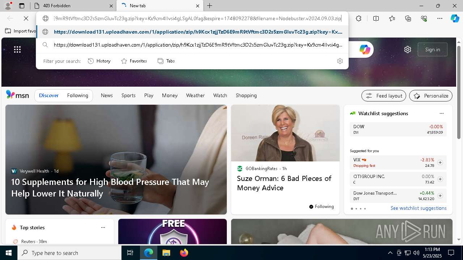Open Settings and more ellipsis
The image size is (463, 260).
click(x=440, y=18)
